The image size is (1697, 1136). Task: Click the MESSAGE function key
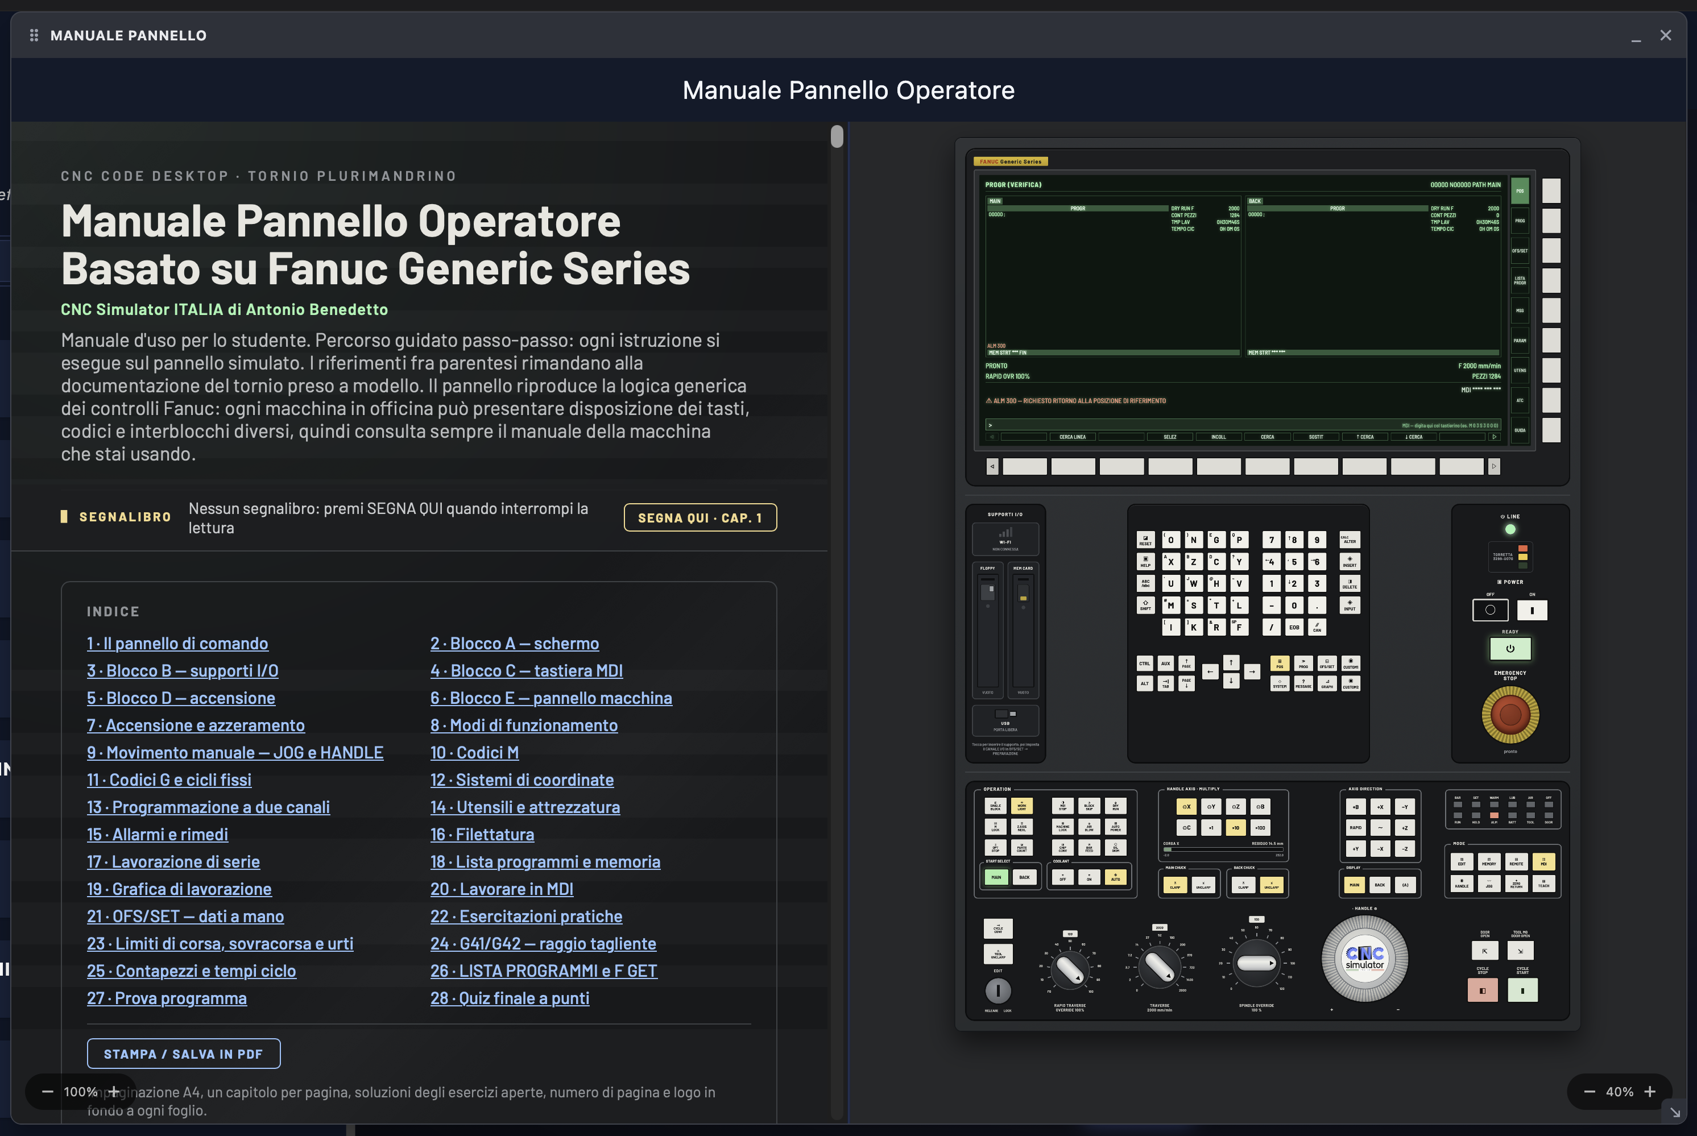[x=1303, y=683]
